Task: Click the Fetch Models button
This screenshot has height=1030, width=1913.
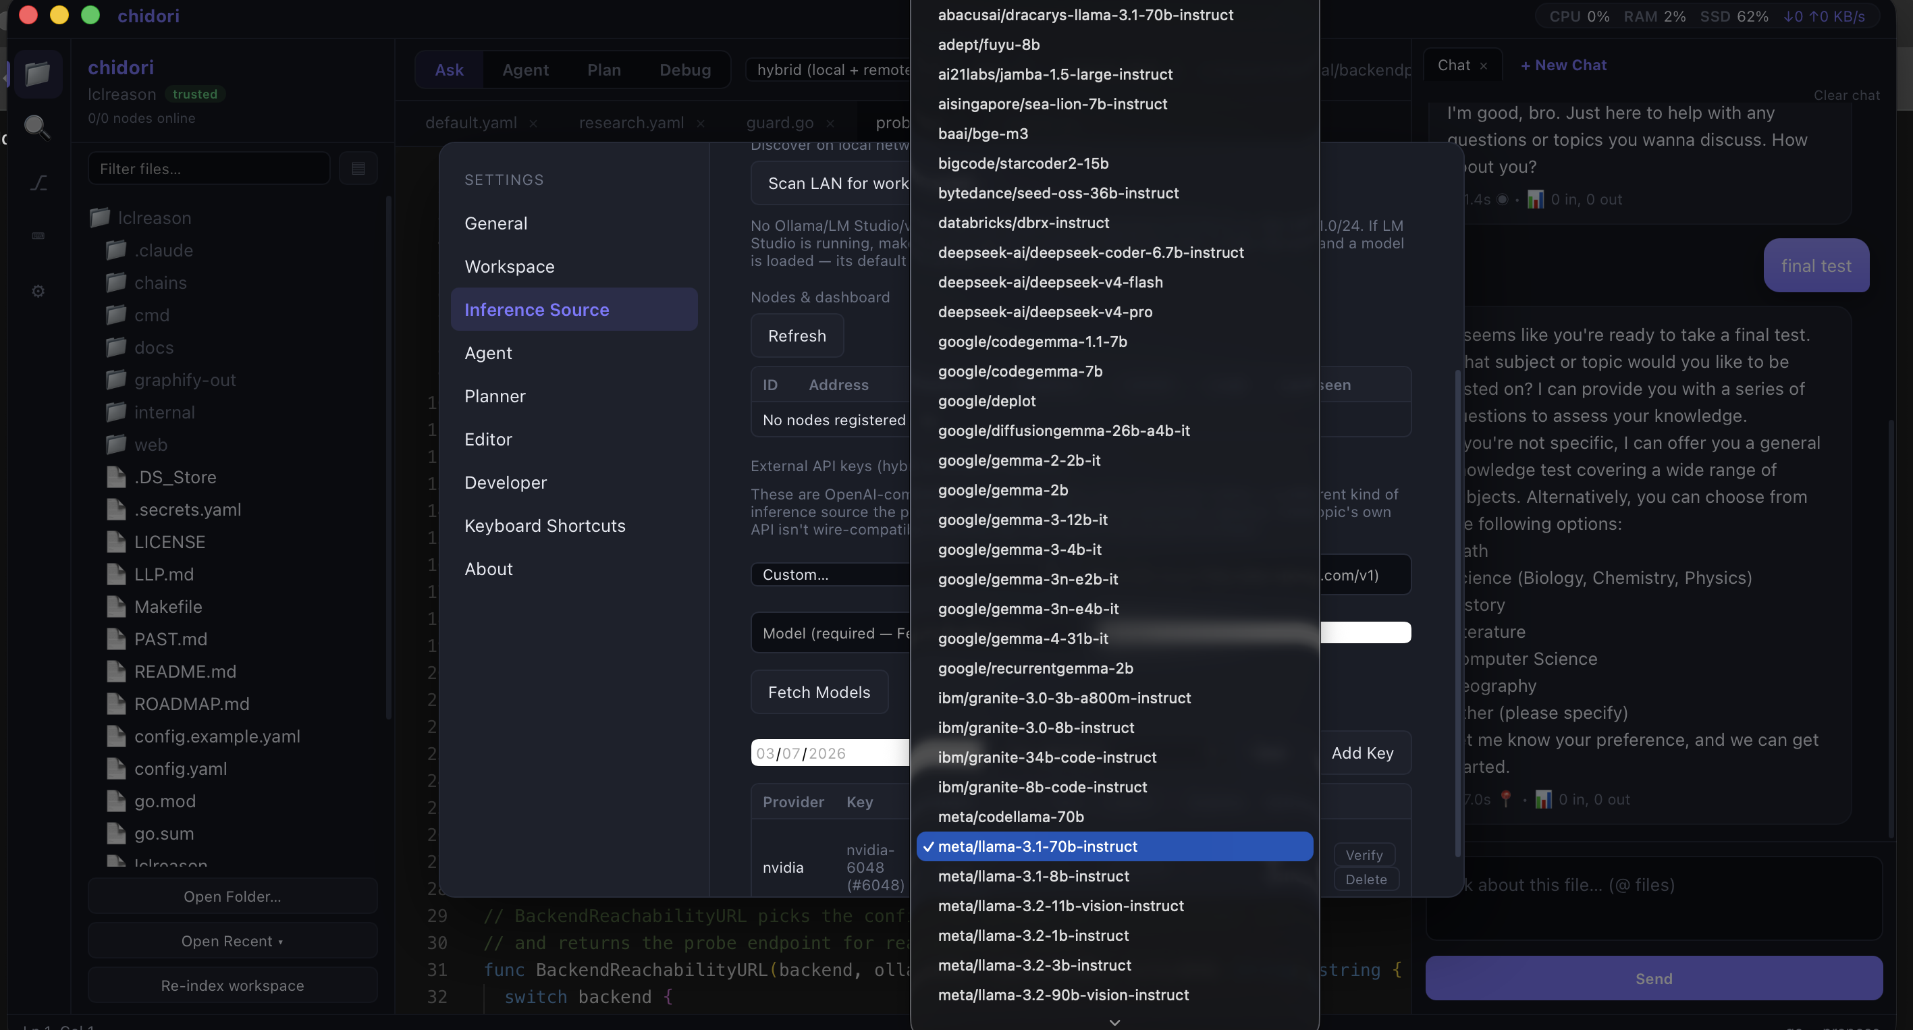Action: click(819, 691)
